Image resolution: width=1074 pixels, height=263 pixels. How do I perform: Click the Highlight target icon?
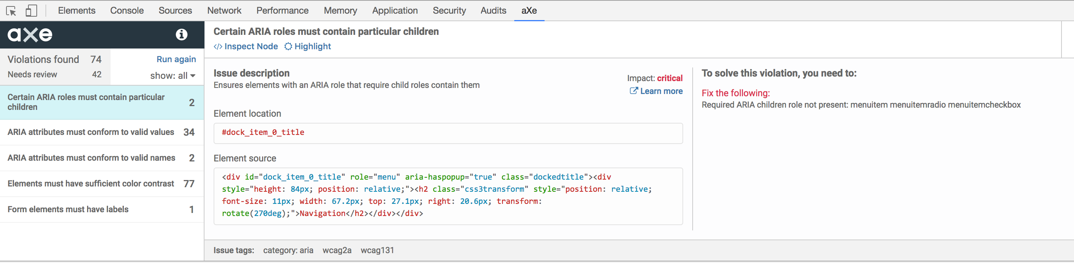288,46
